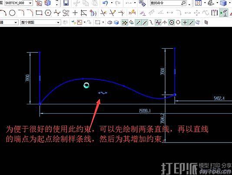
Task: Expand the Undo history dropdown arrow
Action: (x=112, y=3)
